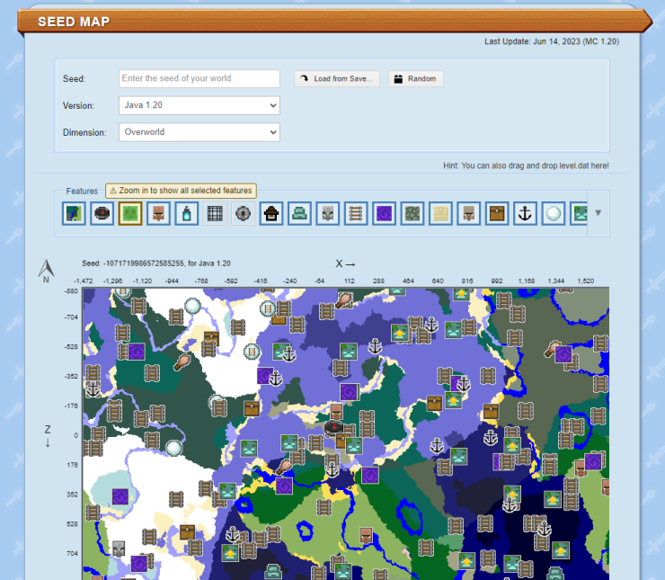Screen dimensions: 665x580
Task: Select the Shipwreck anchor feature icon
Action: tap(525, 213)
